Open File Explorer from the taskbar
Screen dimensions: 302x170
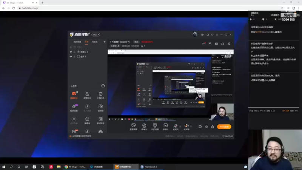coord(59,167)
